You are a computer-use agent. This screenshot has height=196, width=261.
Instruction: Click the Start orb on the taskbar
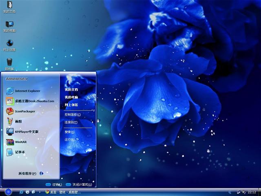(8, 192)
